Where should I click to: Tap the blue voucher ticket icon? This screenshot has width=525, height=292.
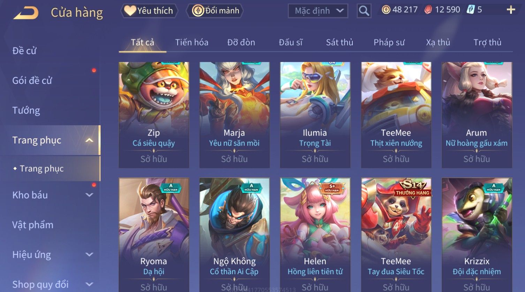(x=471, y=10)
